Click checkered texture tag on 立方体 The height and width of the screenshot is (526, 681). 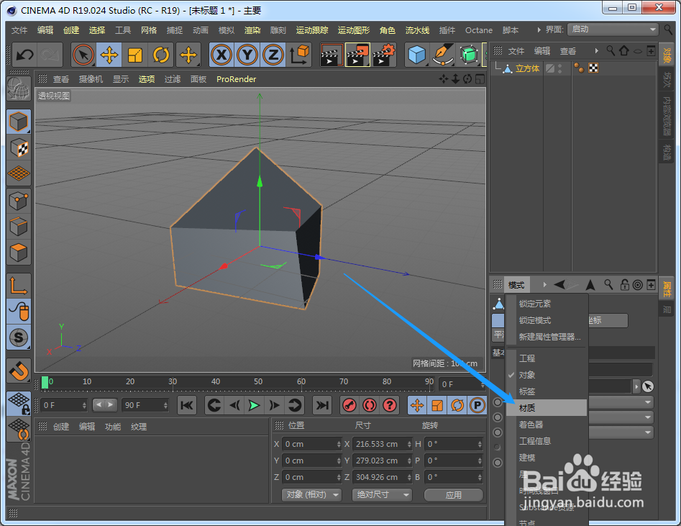click(x=593, y=68)
